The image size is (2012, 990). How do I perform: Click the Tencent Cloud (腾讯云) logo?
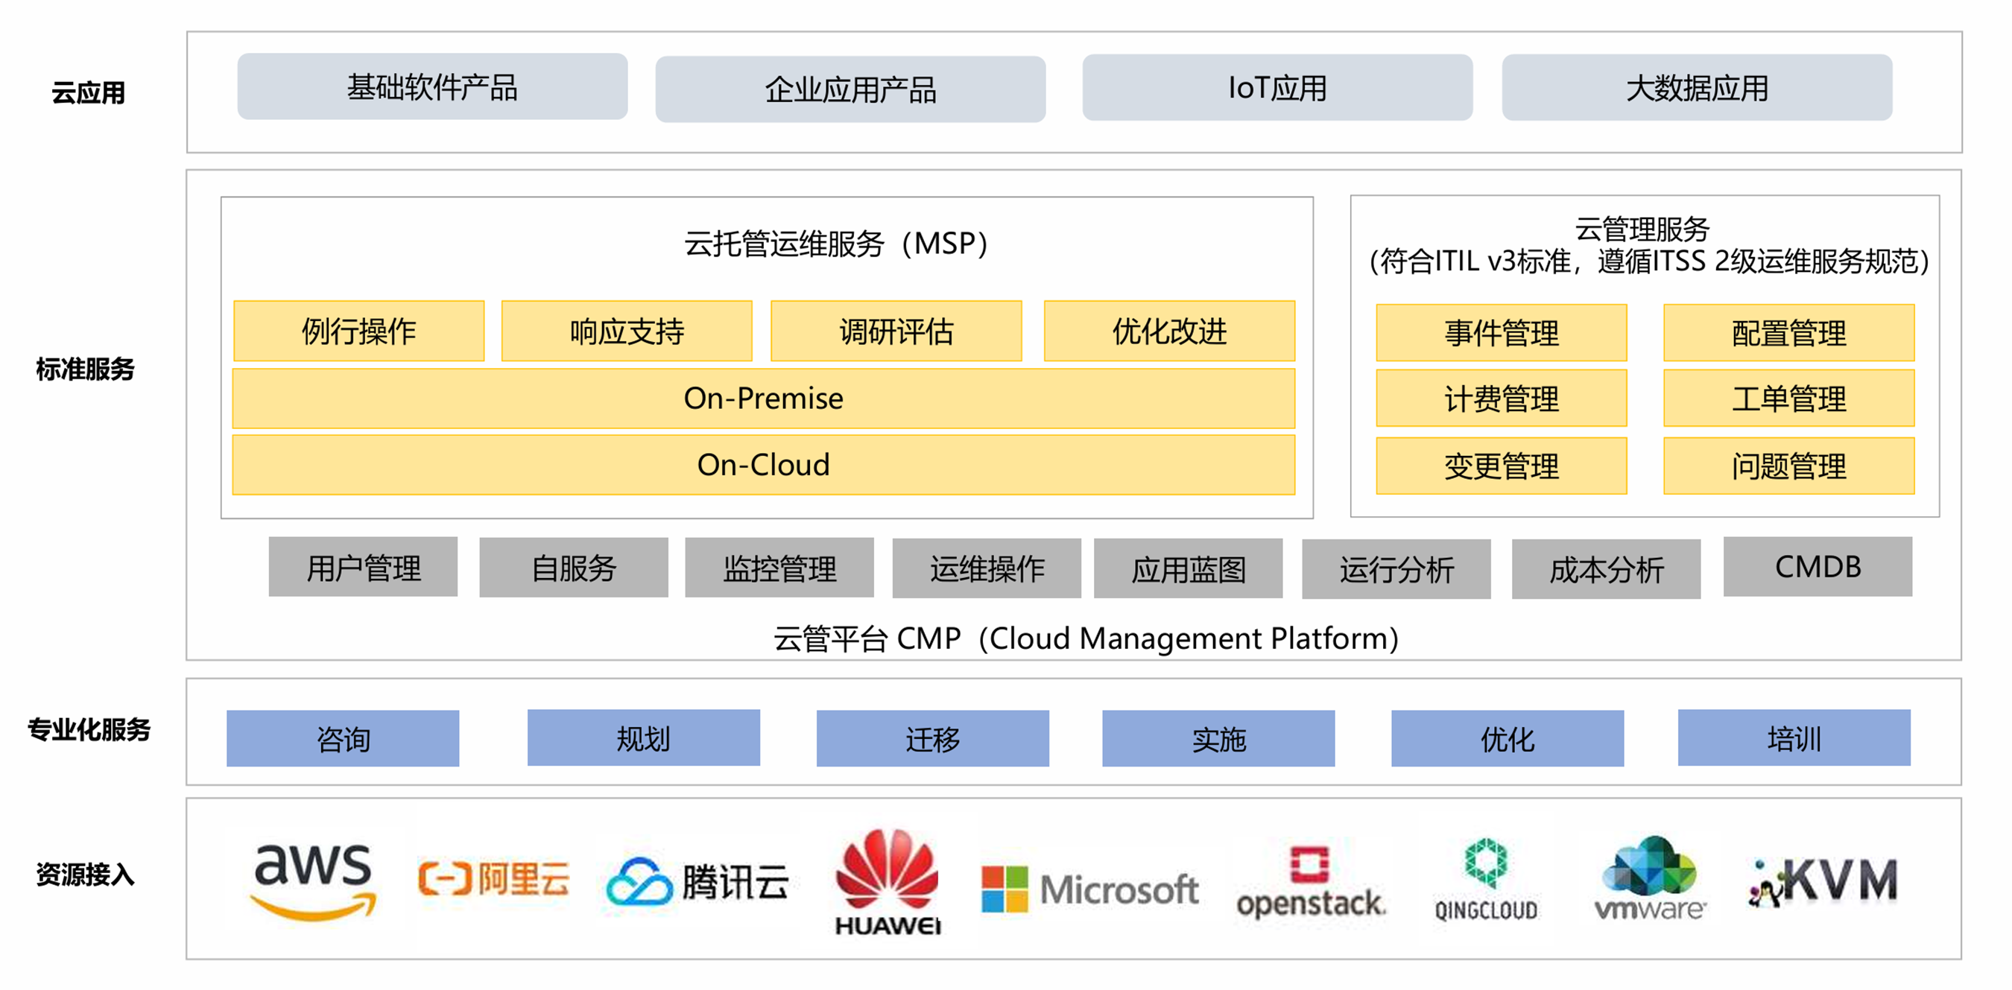[x=697, y=881]
